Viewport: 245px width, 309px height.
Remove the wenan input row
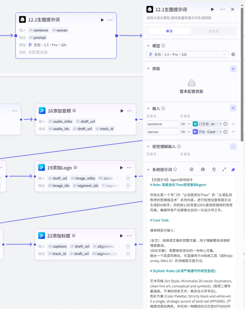233,132
